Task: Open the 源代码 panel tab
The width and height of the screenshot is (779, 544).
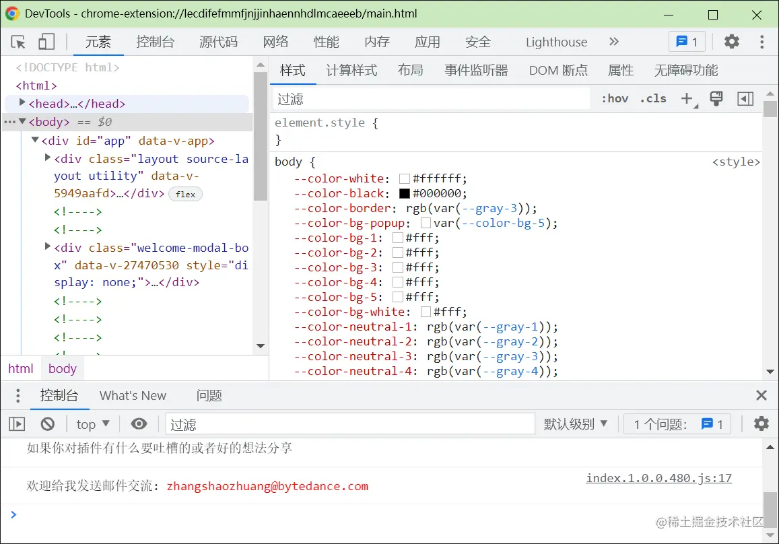Action: (x=219, y=42)
